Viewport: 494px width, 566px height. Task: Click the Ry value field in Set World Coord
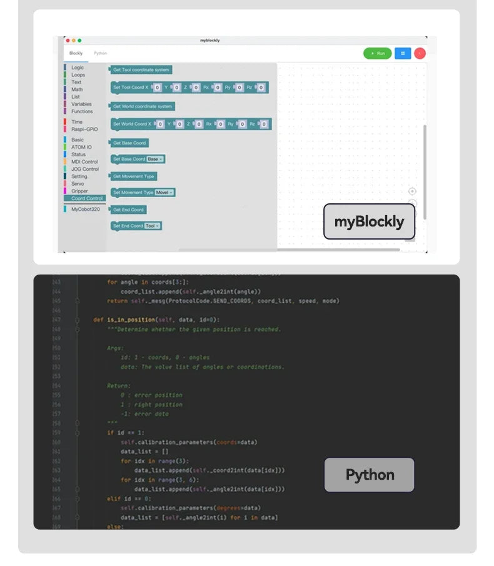[x=242, y=124]
